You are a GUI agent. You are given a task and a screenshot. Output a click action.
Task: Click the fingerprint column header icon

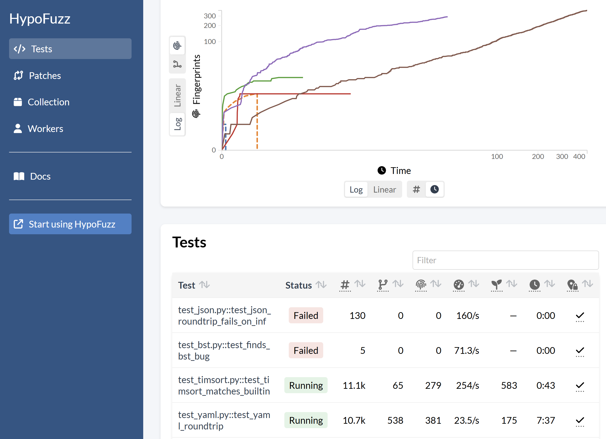pos(421,285)
